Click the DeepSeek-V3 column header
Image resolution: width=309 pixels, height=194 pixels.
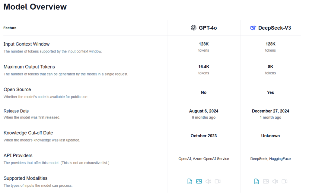[275, 28]
